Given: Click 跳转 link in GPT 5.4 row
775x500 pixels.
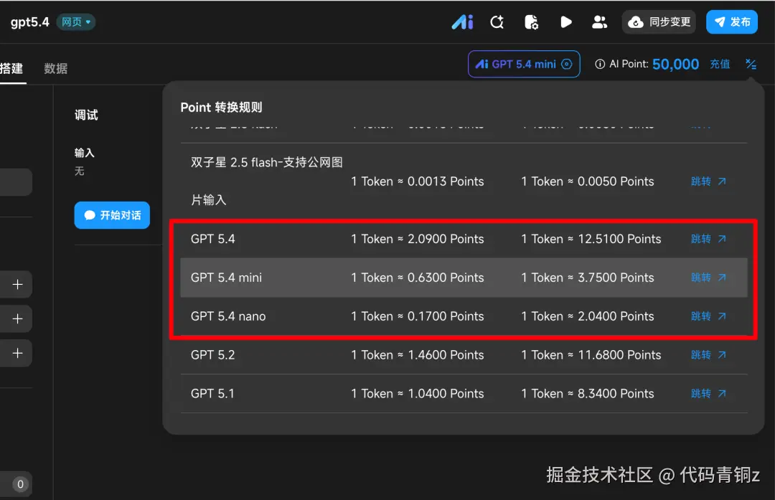Looking at the screenshot, I should [708, 239].
